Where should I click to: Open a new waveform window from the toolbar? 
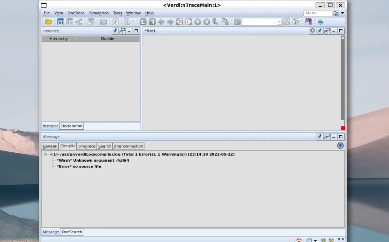click(61, 22)
